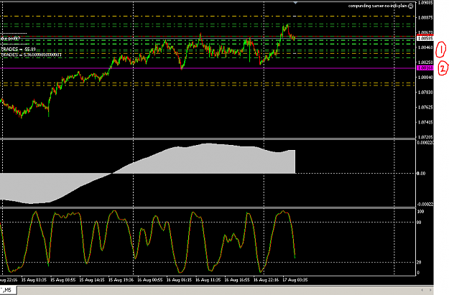This screenshot has width=449, height=295.
Task: Click the left tab-scroll arrow at the bottom
Action: (422, 290)
